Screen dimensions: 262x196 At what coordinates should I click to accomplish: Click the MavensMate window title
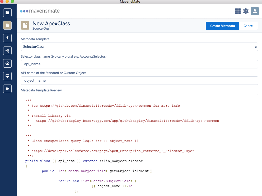[x=130, y=2]
